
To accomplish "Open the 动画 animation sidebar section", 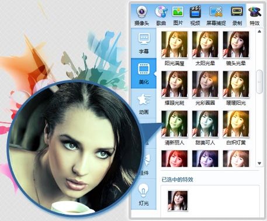I will (x=144, y=103).
